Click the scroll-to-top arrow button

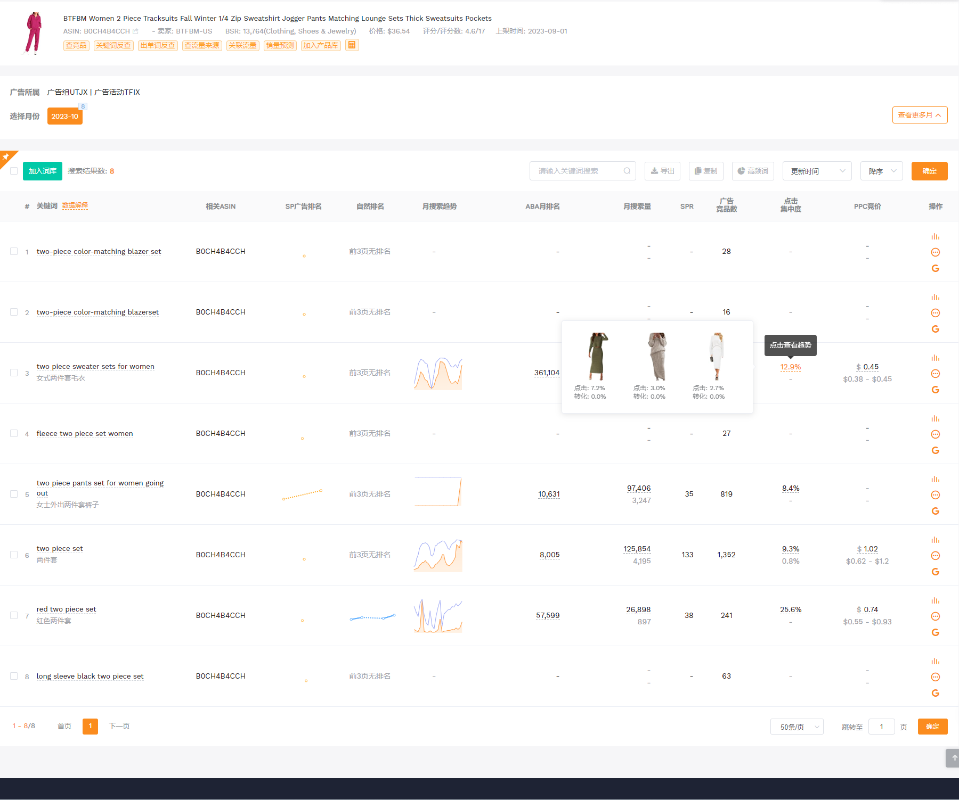pos(953,758)
